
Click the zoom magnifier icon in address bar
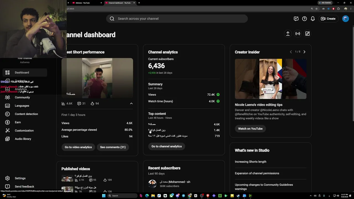point(312,9)
